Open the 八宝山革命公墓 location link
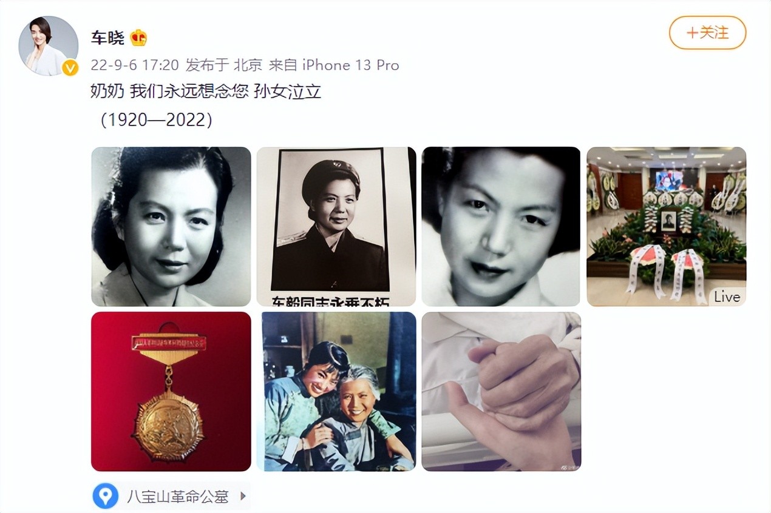The height and width of the screenshot is (513, 771). coord(178,497)
